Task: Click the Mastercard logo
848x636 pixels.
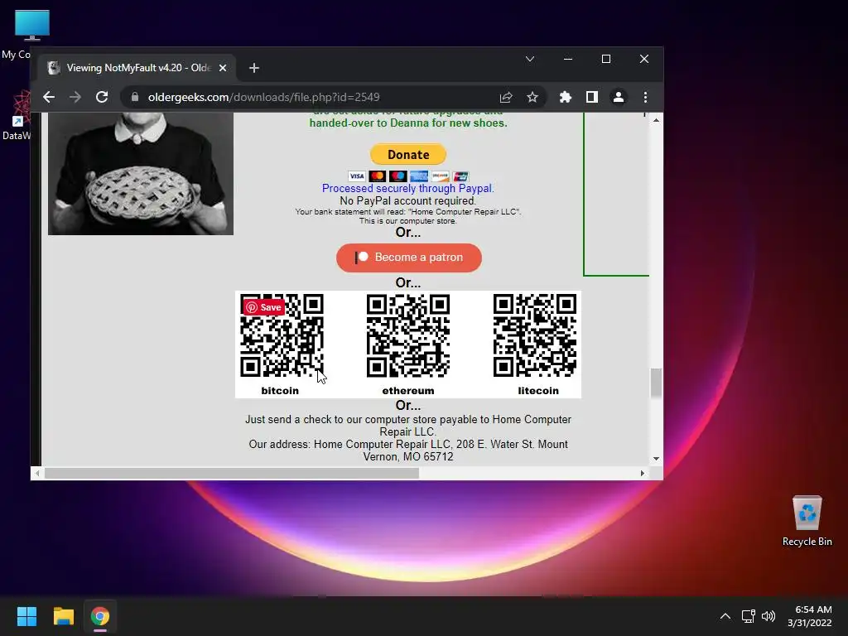Action: [x=377, y=176]
